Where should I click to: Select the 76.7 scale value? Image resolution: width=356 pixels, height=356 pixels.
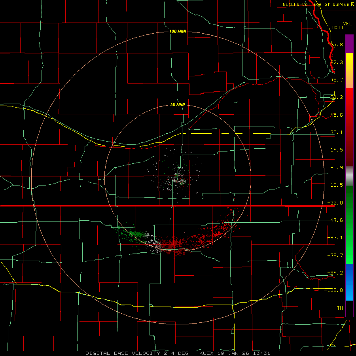point(337,80)
